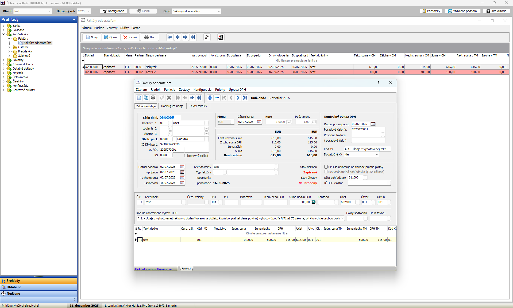
Task: Open the Dodatočné KV dropdown
Action: 377,154
